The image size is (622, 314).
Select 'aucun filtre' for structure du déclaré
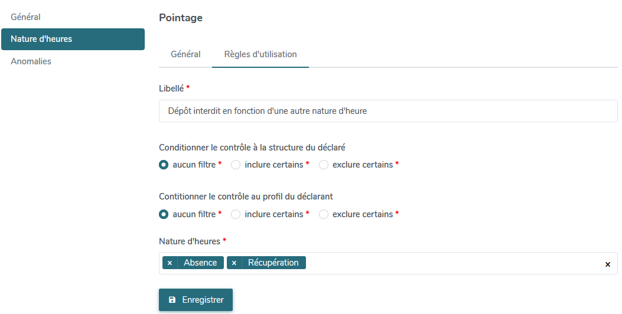click(x=164, y=165)
